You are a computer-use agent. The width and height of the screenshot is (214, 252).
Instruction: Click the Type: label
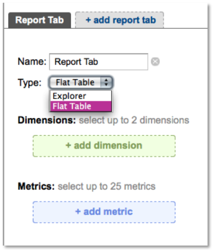tap(30, 83)
